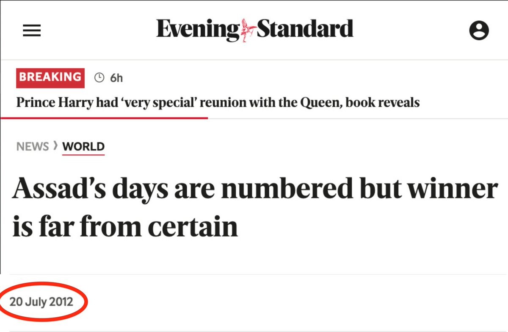The image size is (508, 332).
Task: Click the '6h' breaking news timestamp
Action: 116,78
